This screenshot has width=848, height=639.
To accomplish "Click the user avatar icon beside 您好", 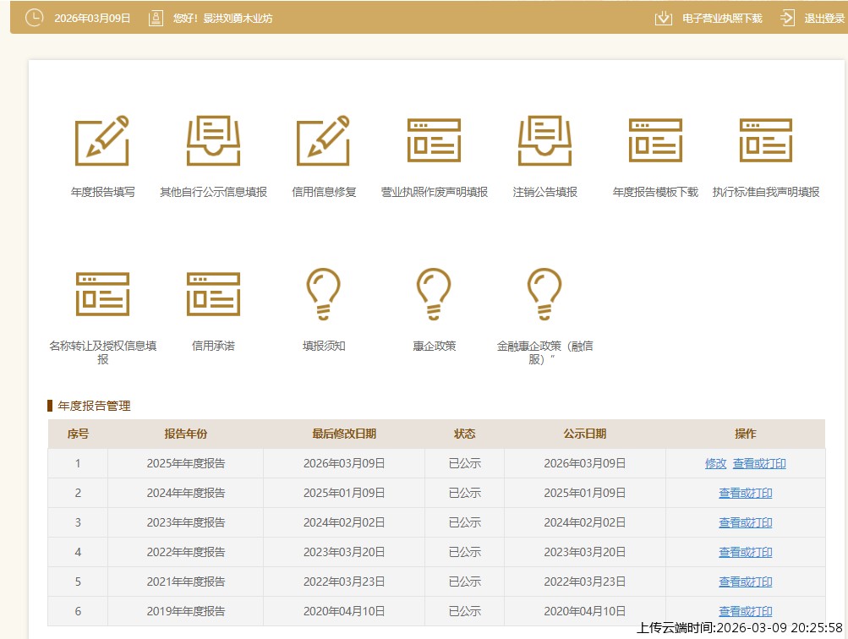I will point(156,18).
